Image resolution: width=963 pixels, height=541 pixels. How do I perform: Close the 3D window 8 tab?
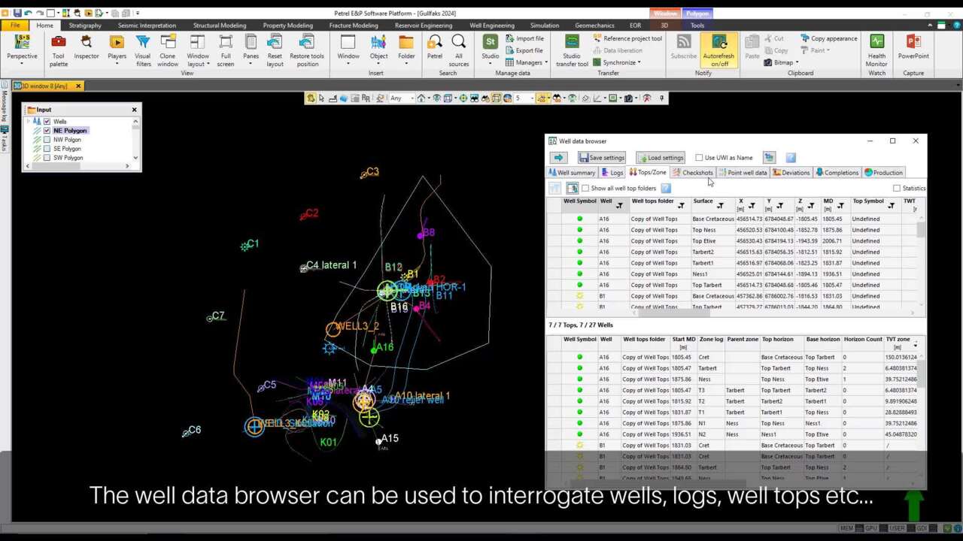77,86
